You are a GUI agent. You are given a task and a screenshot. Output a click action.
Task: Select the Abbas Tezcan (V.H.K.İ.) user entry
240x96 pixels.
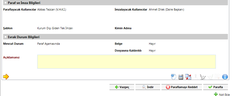pos(52,9)
